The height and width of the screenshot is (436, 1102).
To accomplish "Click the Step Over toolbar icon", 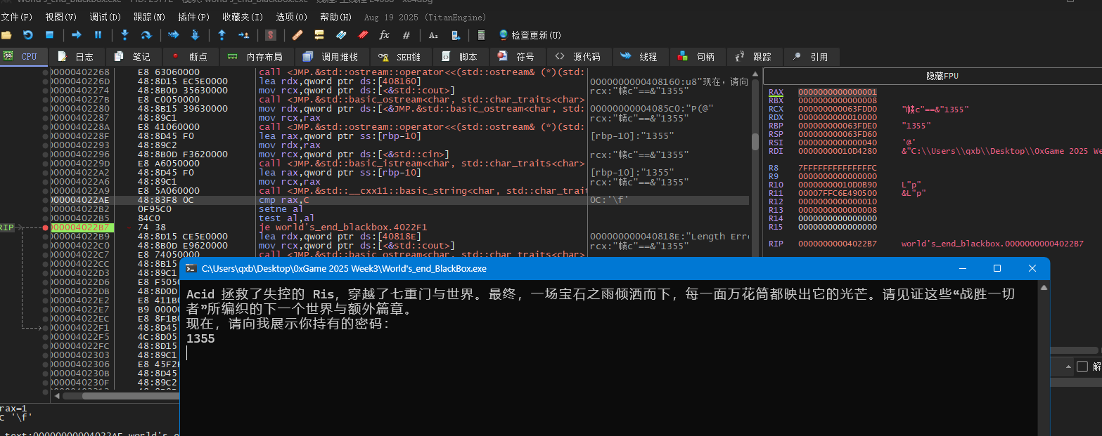I will point(146,35).
